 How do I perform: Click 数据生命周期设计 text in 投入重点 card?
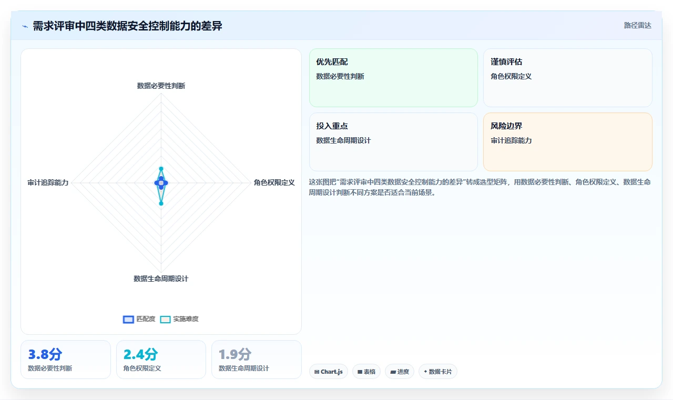(x=343, y=140)
